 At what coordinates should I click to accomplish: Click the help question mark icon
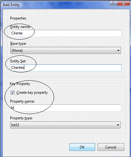tap(113, 3)
